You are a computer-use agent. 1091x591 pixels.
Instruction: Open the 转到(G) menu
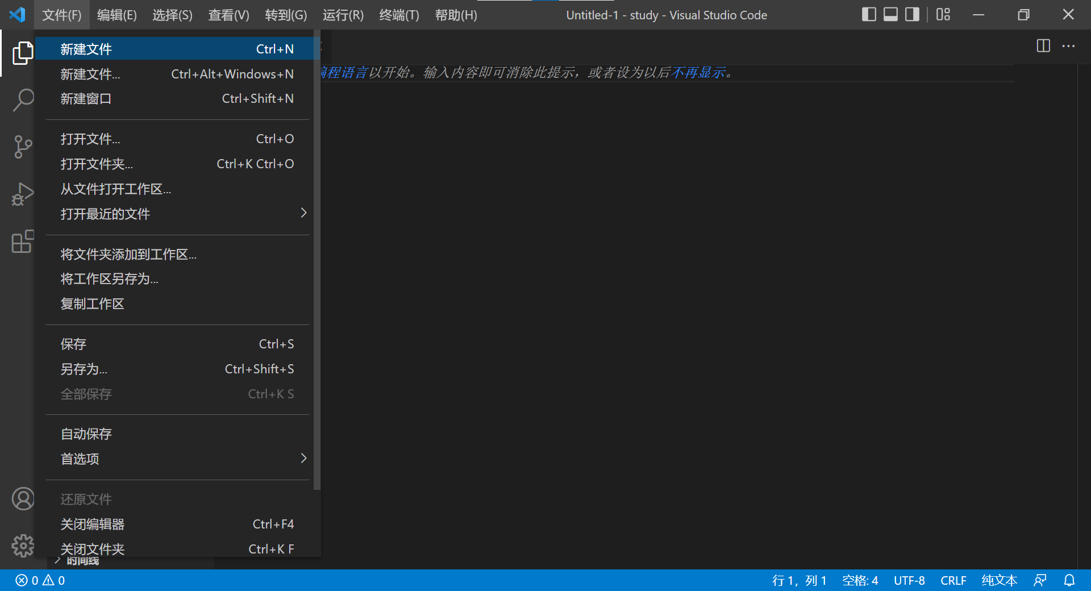286,15
